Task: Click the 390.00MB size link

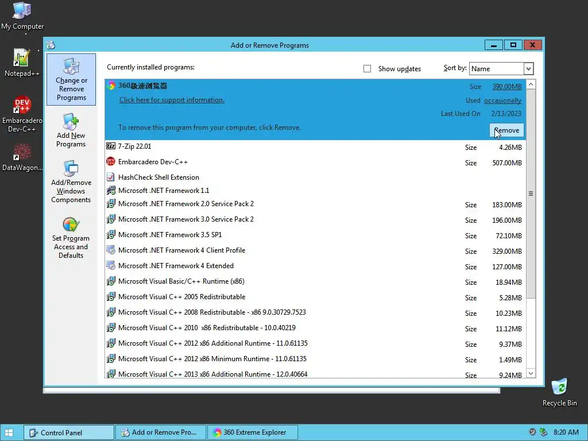Action: [x=506, y=87]
